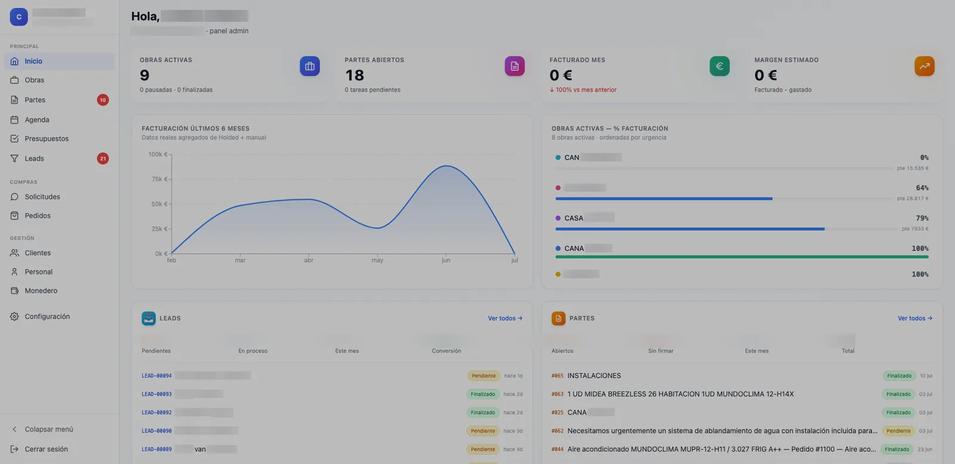This screenshot has width=955, height=464.
Task: Click the purple document icon on Partes Abiertos card
Action: click(515, 66)
